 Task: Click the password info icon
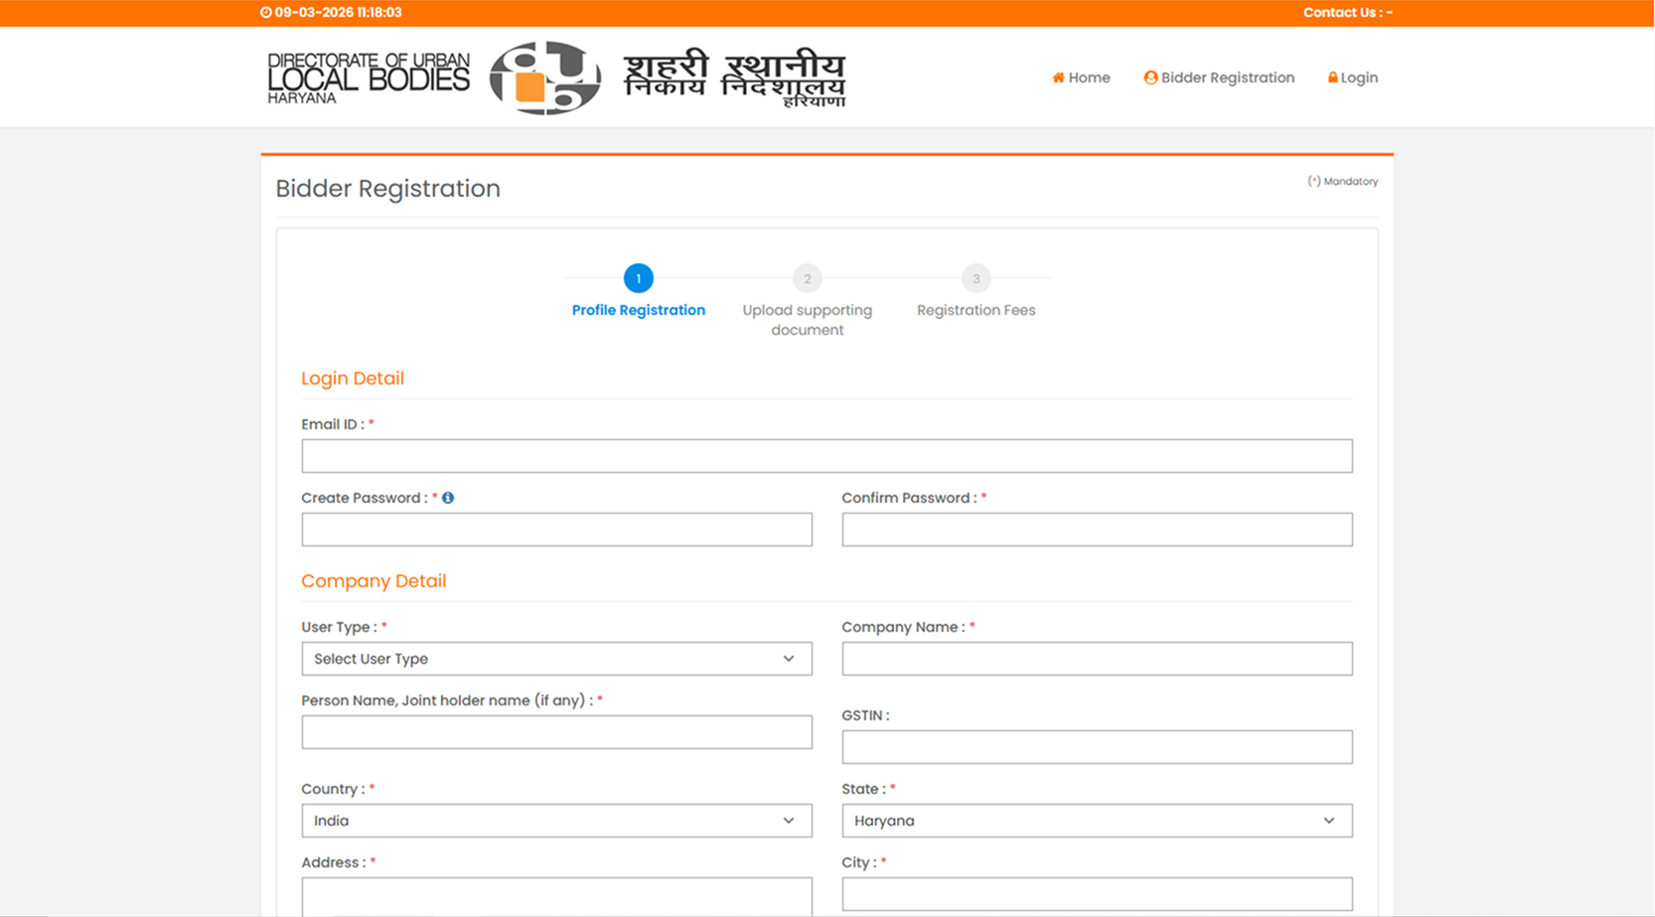(448, 498)
